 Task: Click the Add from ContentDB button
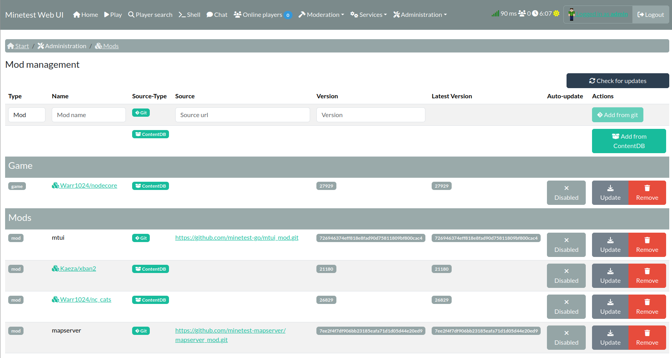tap(629, 141)
